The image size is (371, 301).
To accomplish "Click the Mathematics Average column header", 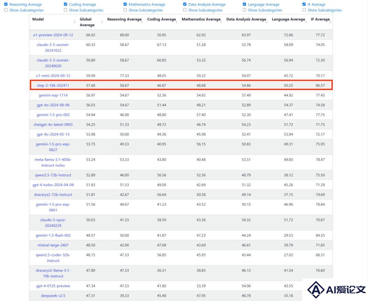I will point(201,19).
